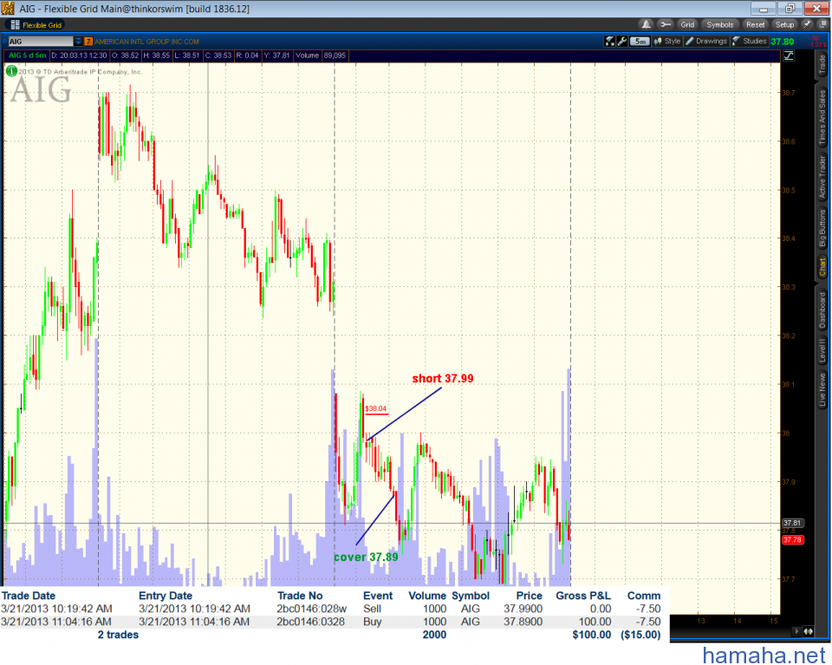Click the thinkorswim app icon in title bar

(8, 9)
